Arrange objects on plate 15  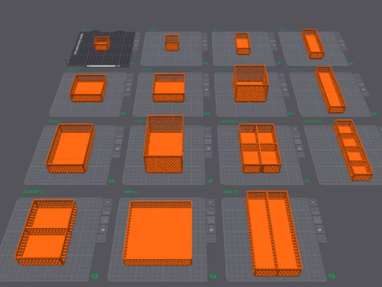pyautogui.click(x=317, y=220)
